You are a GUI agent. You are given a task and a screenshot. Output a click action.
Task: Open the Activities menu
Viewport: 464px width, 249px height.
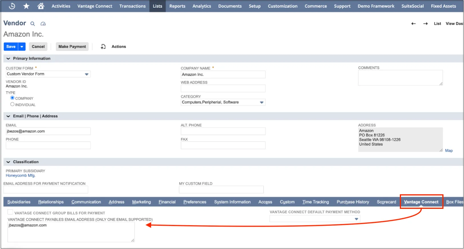pos(61,6)
